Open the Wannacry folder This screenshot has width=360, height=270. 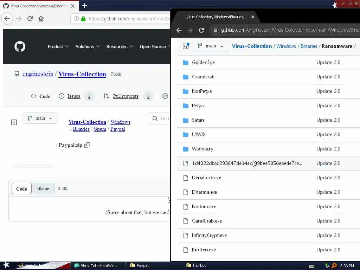202,149
